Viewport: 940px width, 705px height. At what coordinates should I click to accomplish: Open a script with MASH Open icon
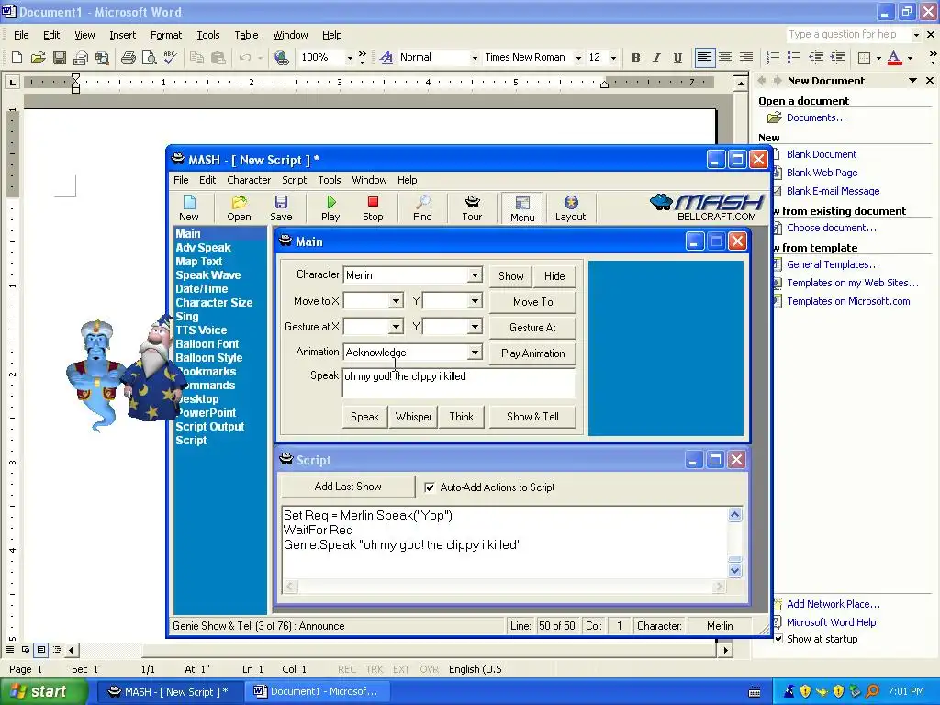pos(239,207)
